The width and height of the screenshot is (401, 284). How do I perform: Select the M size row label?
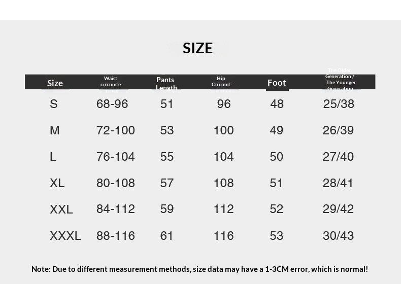55,130
